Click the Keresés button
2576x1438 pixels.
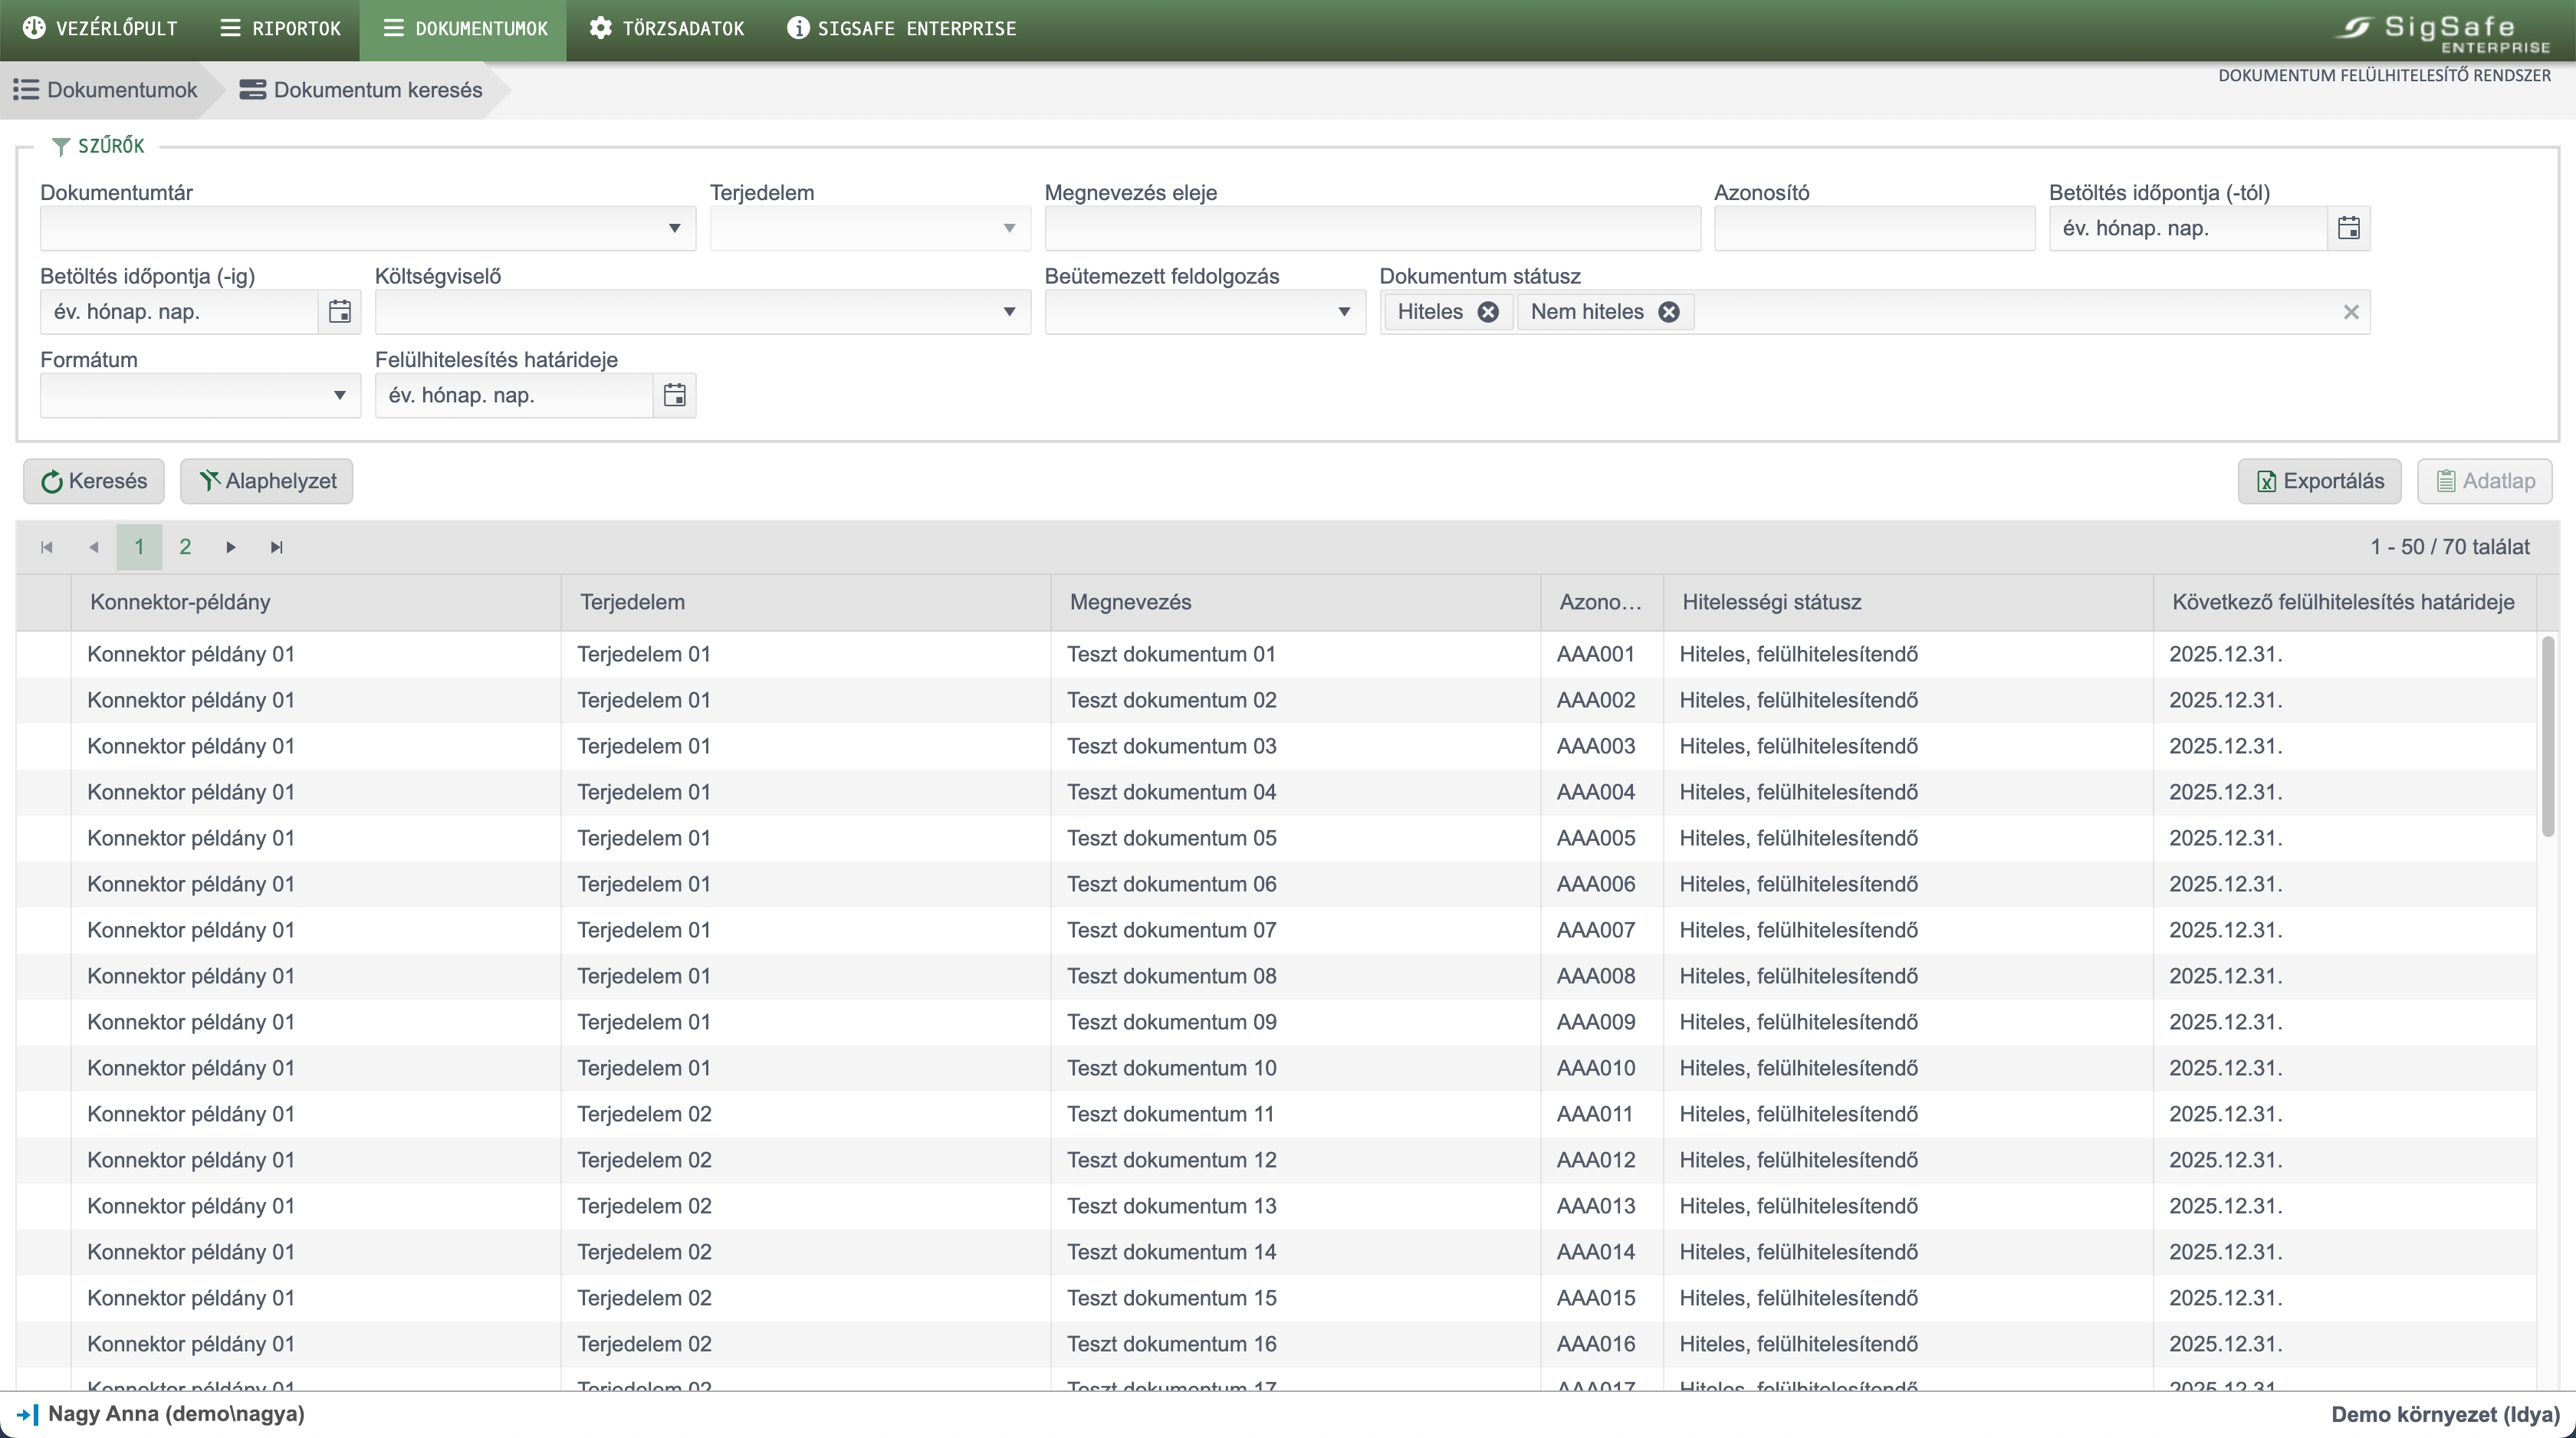pyautogui.click(x=94, y=481)
